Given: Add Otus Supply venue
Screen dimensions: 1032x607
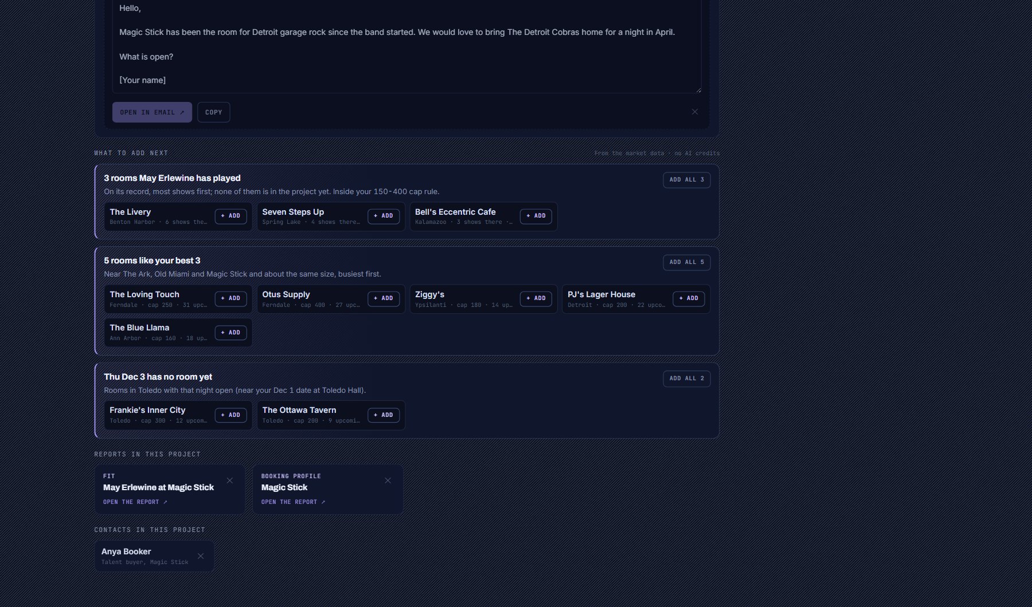Looking at the screenshot, I should (x=384, y=298).
